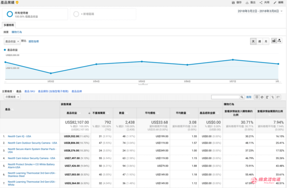Viewport: 287px width, 188px height.
Task: Sort by 不重複購買 column header
Action: (x=99, y=113)
